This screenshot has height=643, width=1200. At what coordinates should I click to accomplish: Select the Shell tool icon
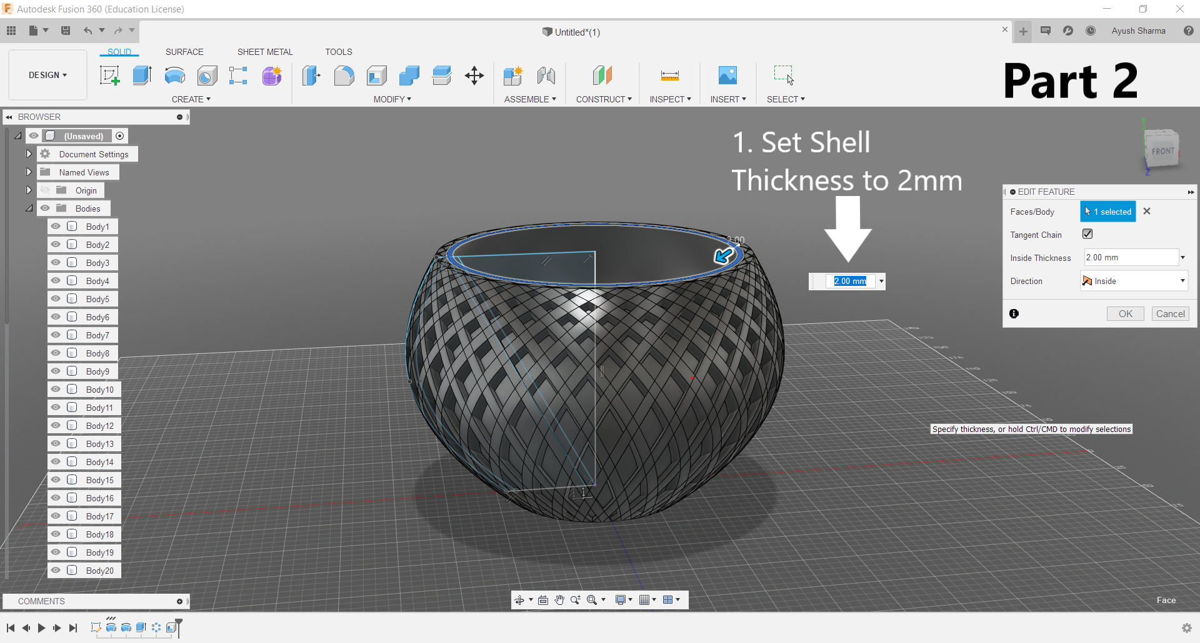pos(377,76)
